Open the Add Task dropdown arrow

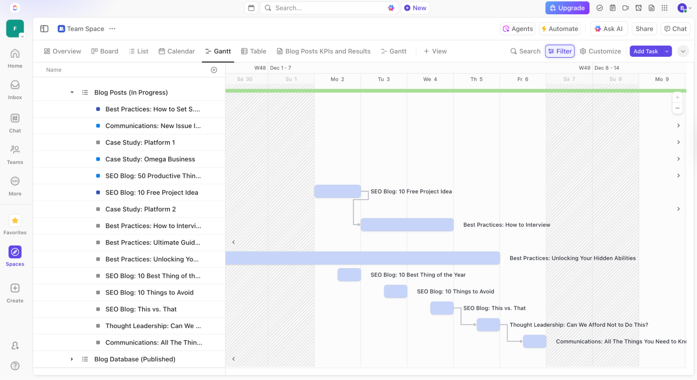click(667, 51)
